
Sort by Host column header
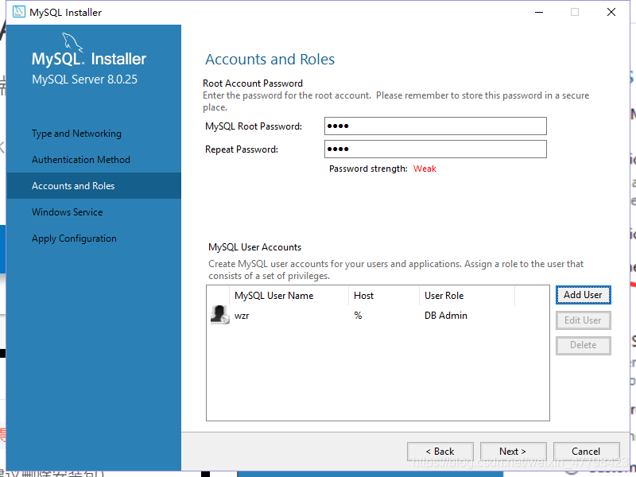384,296
